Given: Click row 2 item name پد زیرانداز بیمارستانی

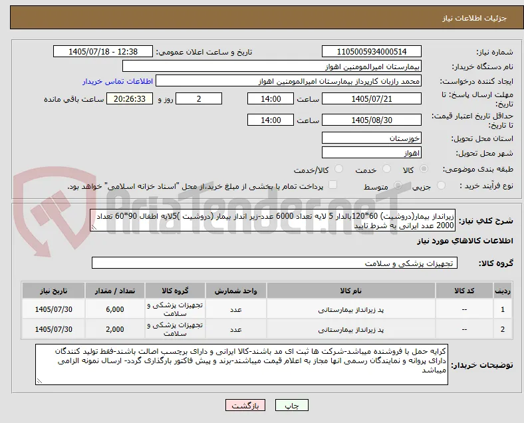Looking at the screenshot, I should coord(351,329).
